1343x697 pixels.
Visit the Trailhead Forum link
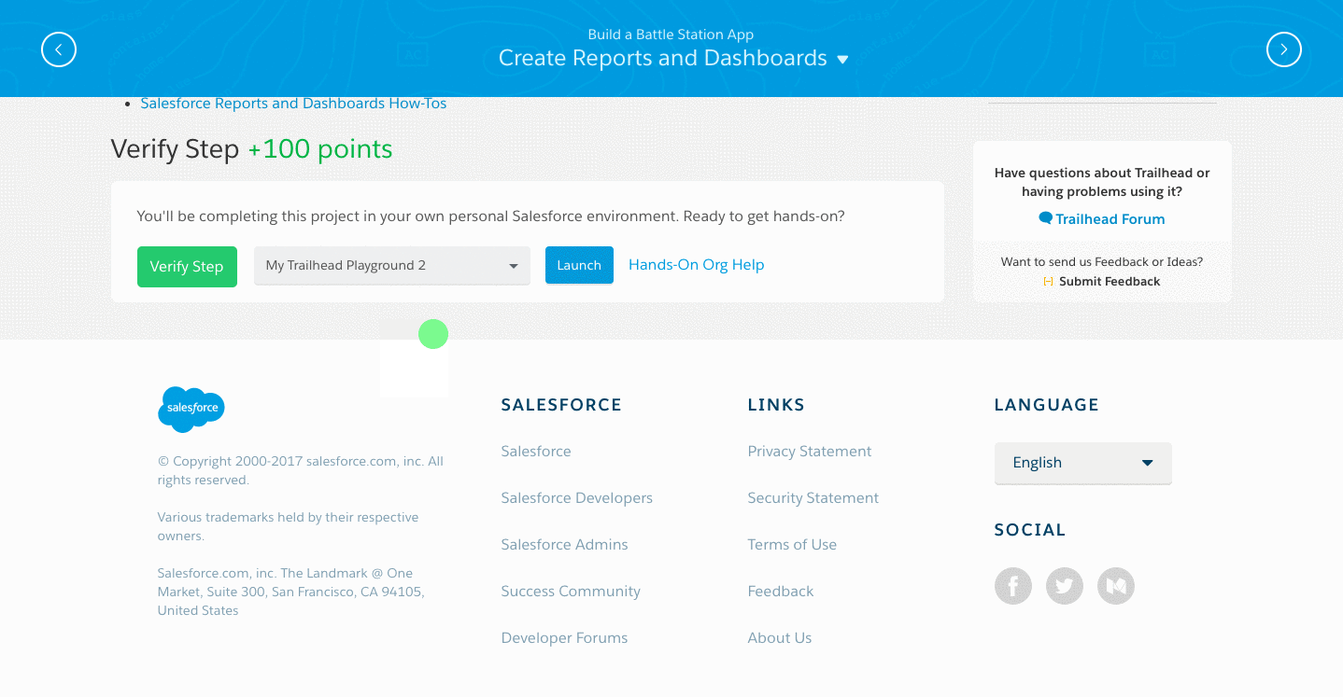(1110, 219)
